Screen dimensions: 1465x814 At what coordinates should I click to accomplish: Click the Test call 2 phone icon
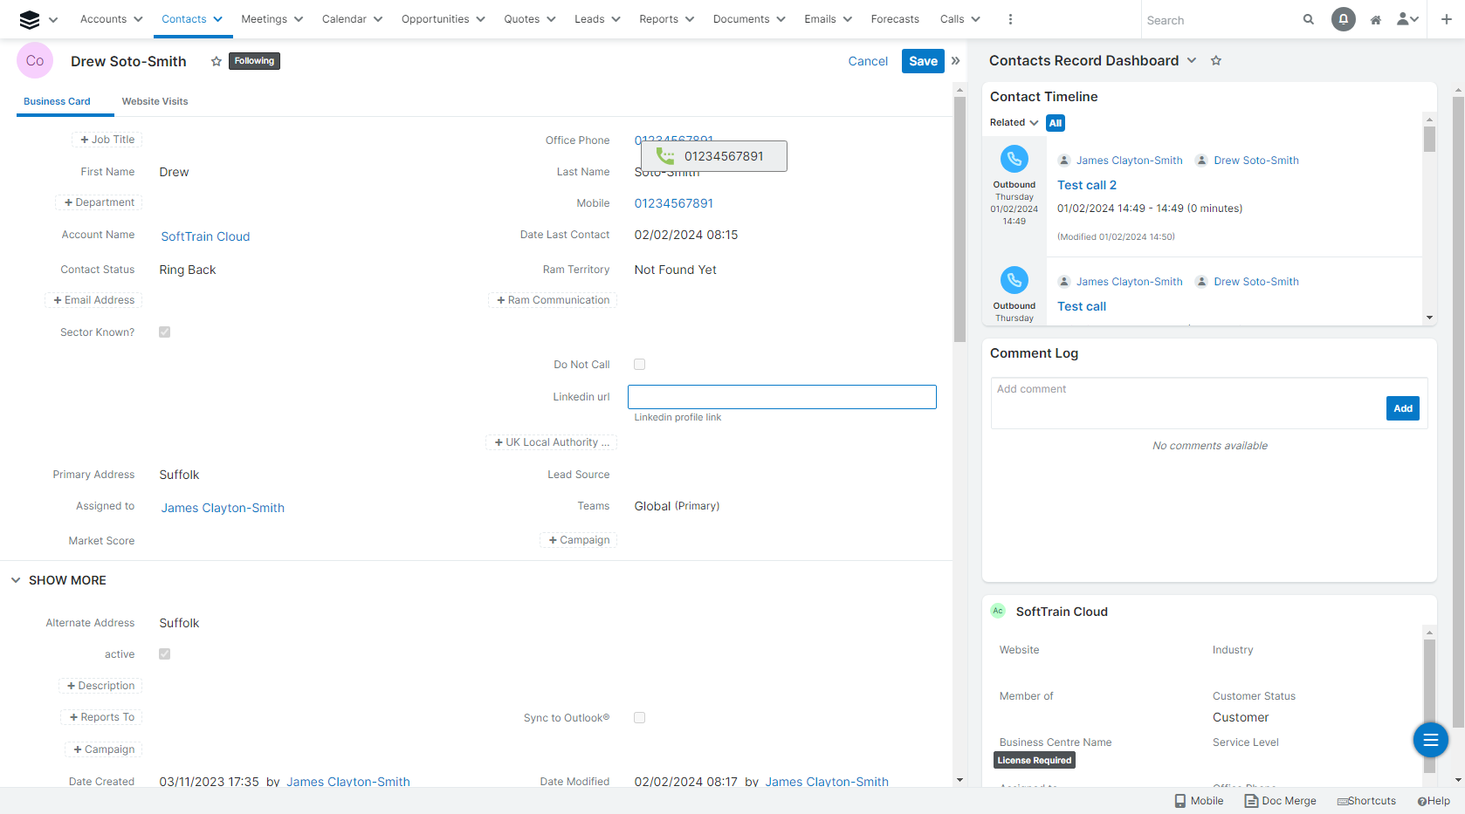tap(1014, 159)
